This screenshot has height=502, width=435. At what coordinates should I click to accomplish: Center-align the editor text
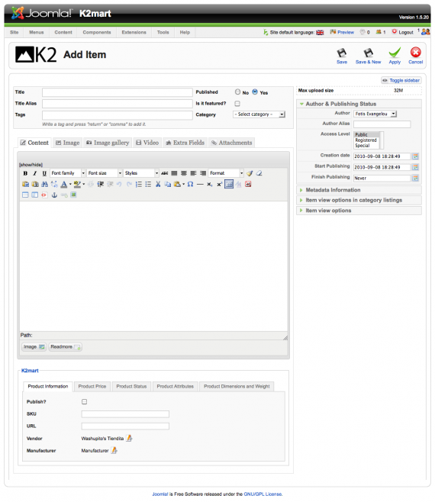click(x=184, y=173)
